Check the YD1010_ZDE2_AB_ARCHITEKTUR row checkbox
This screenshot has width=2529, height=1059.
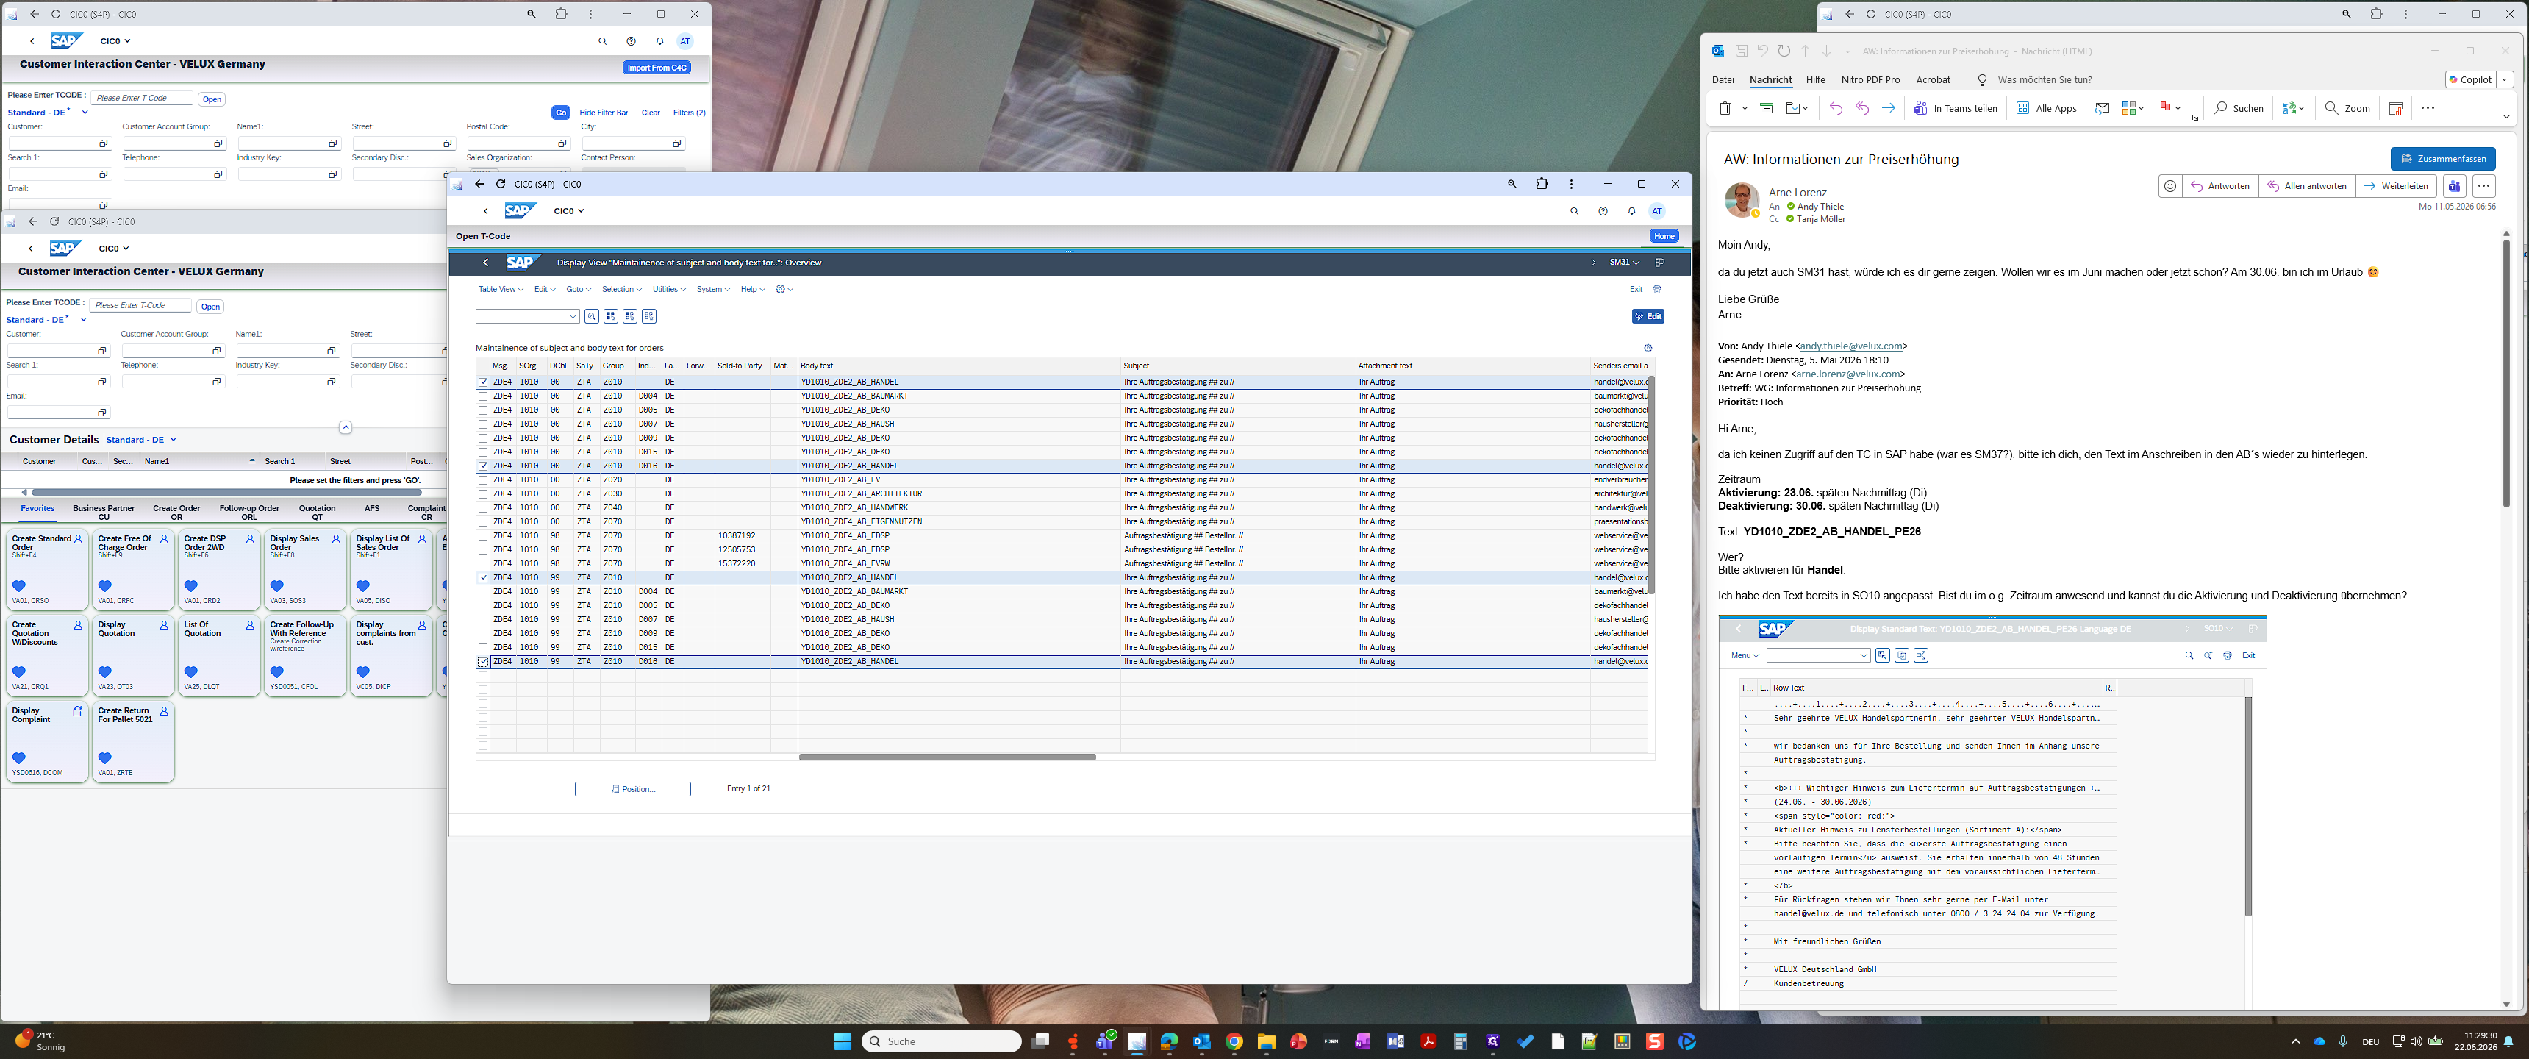click(483, 494)
